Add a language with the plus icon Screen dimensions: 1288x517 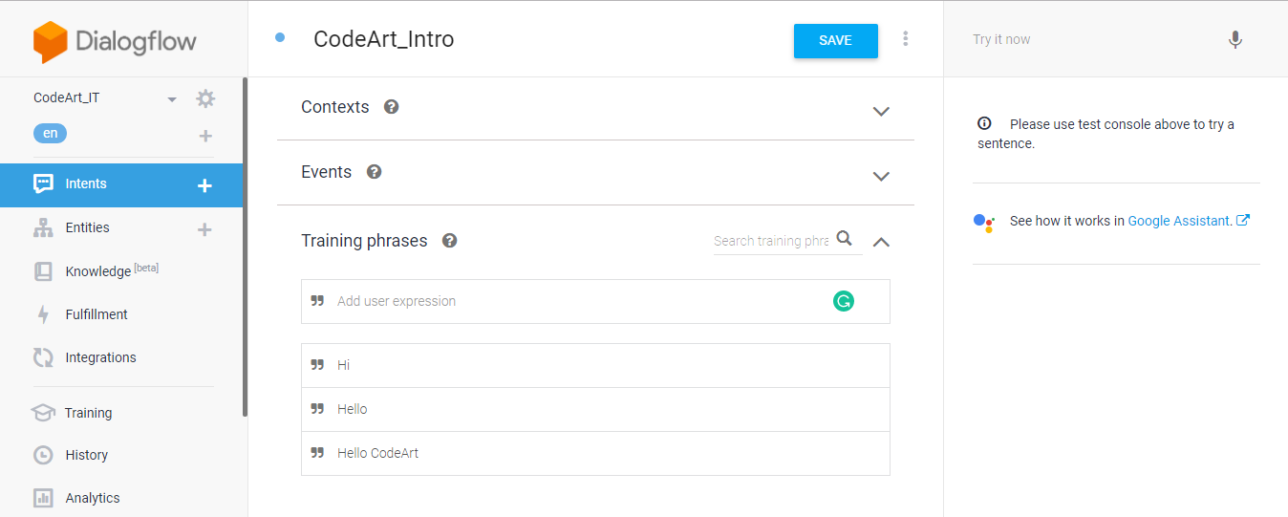205,136
